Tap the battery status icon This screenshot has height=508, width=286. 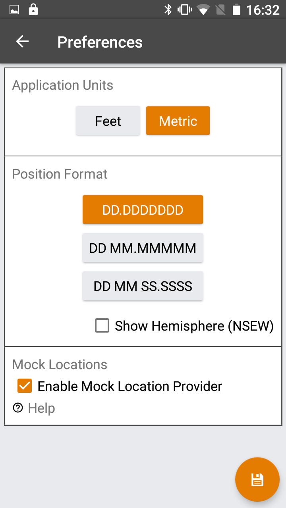pos(236,10)
